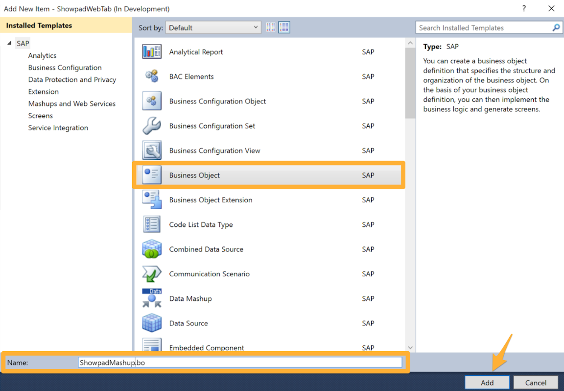Switch to small icons view

pos(271,27)
